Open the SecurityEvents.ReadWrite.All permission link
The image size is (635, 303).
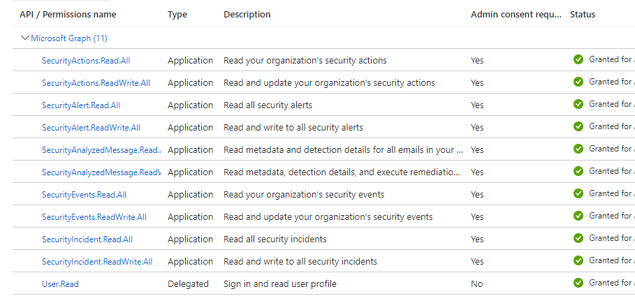coord(94,217)
